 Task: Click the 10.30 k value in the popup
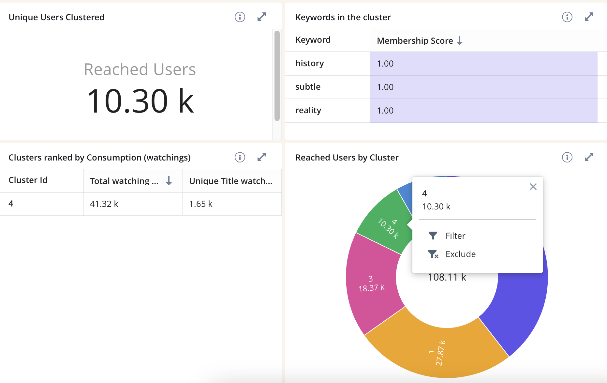click(x=436, y=207)
